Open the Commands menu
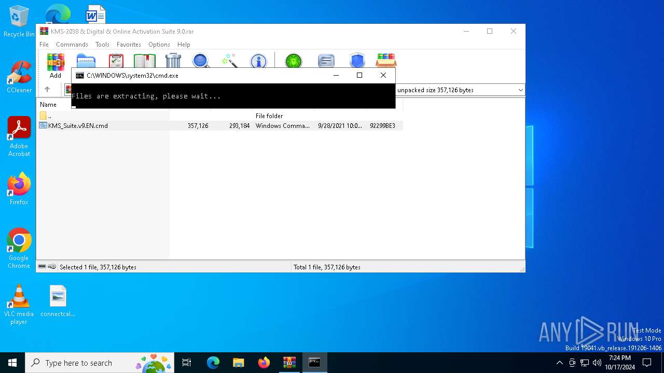 click(x=72, y=45)
